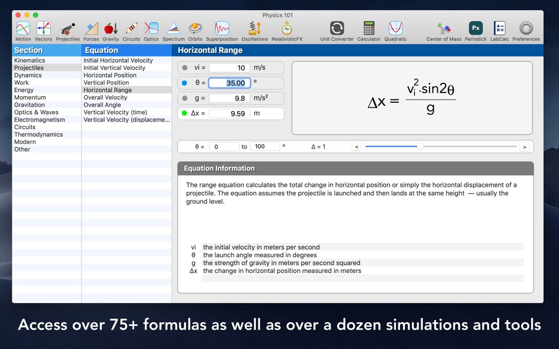559x349 pixels.
Task: Open the LabCalc tool
Action: [500, 31]
